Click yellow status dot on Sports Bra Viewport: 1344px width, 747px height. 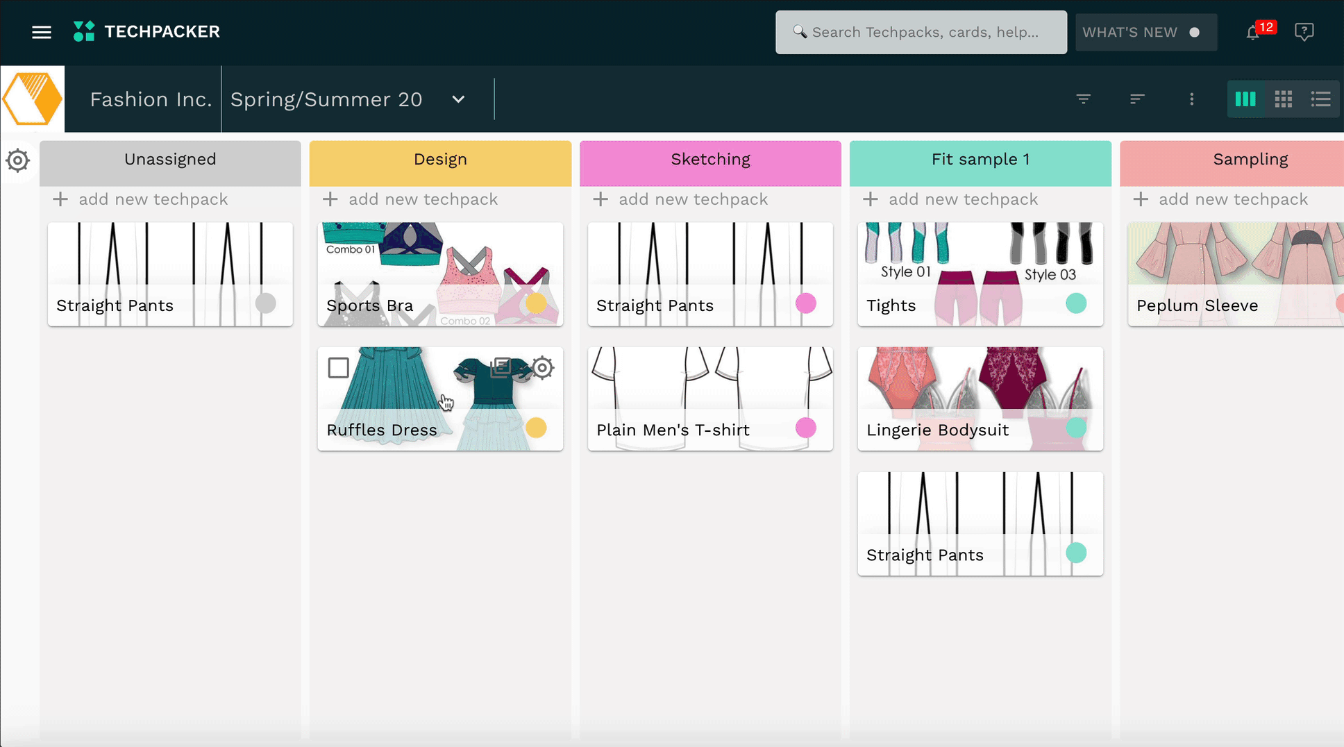click(x=535, y=303)
